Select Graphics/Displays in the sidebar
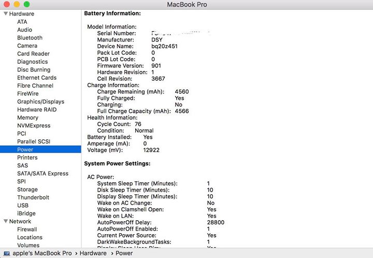The width and height of the screenshot is (373, 258). point(41,102)
